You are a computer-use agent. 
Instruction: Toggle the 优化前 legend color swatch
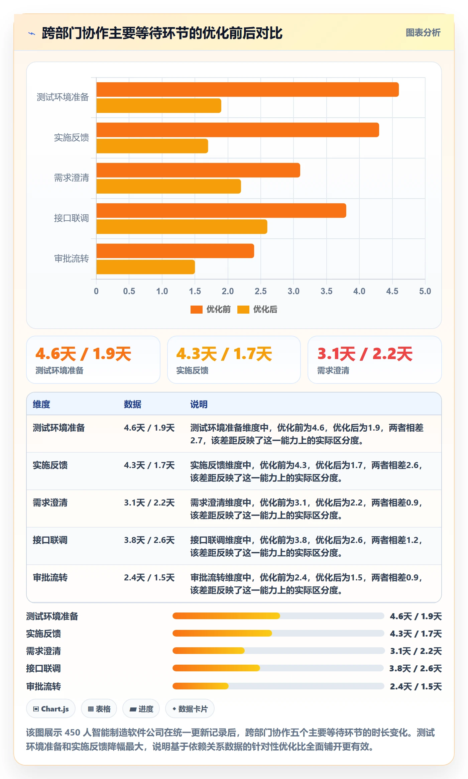[197, 310]
